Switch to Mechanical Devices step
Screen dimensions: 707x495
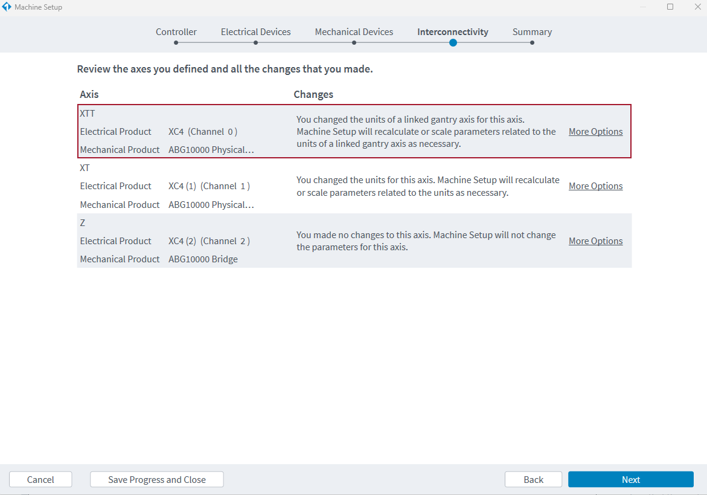(354, 32)
